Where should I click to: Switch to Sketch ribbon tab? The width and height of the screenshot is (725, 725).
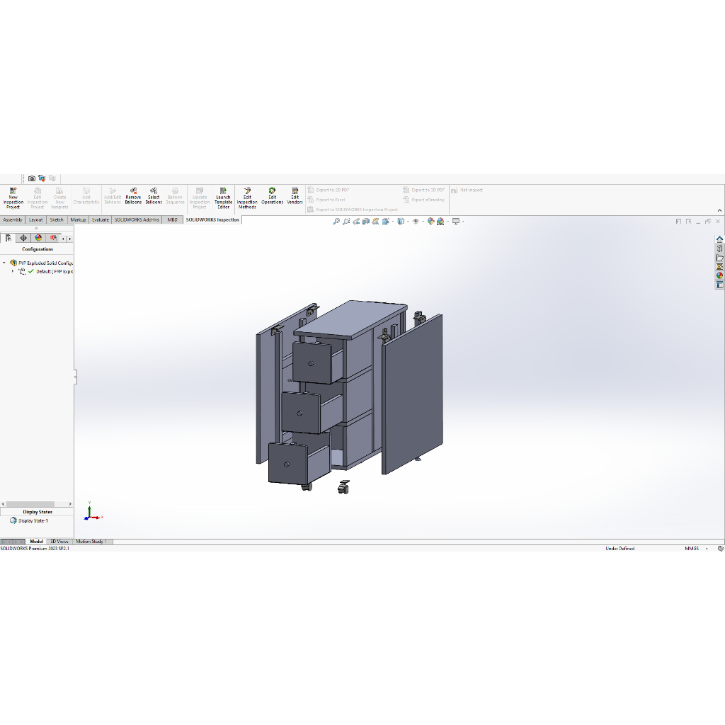(57, 220)
